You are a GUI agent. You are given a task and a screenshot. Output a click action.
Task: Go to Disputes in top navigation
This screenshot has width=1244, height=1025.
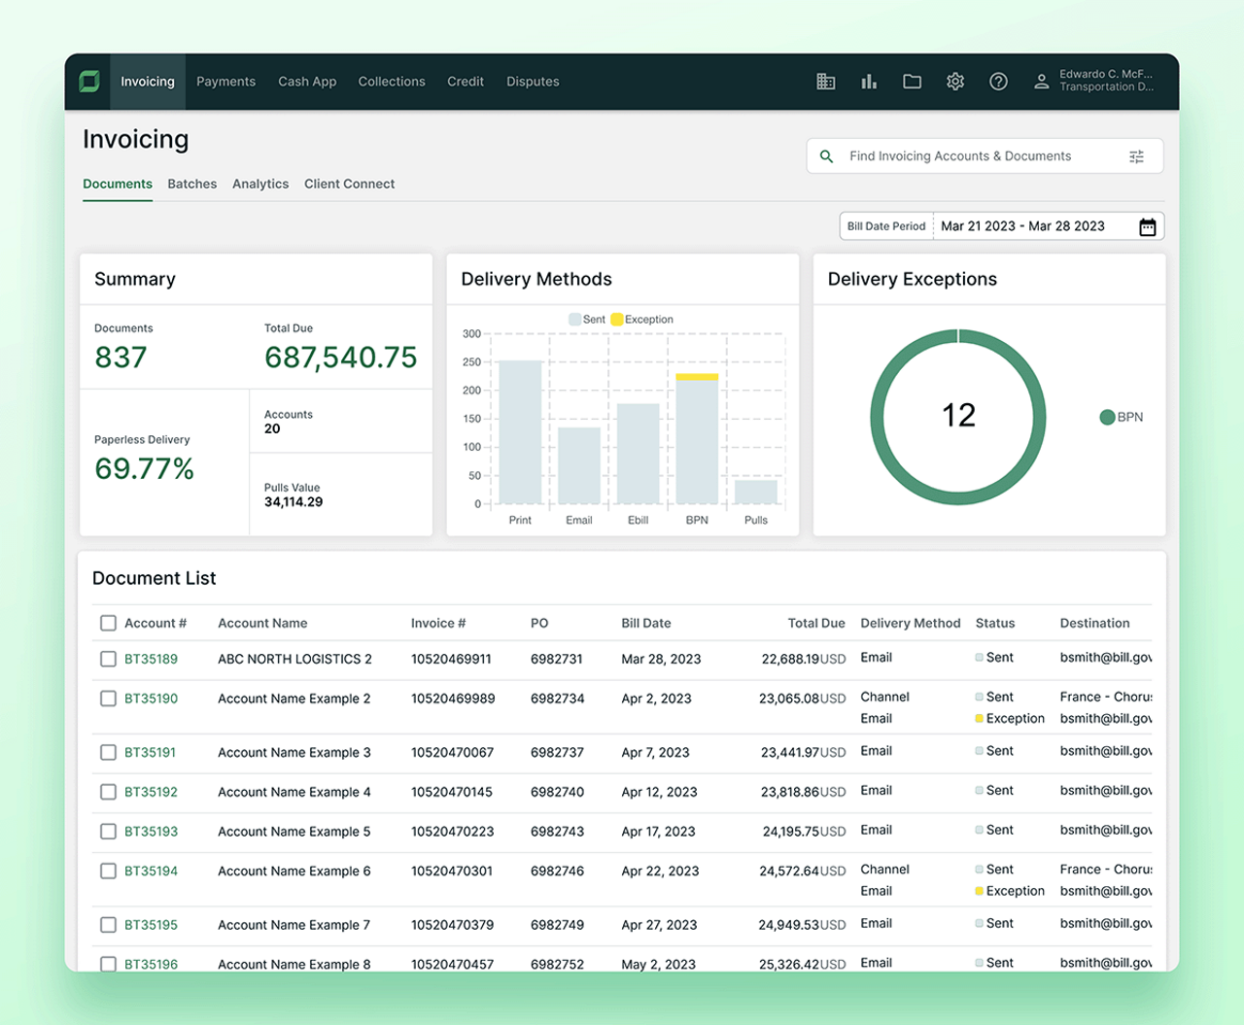533,82
